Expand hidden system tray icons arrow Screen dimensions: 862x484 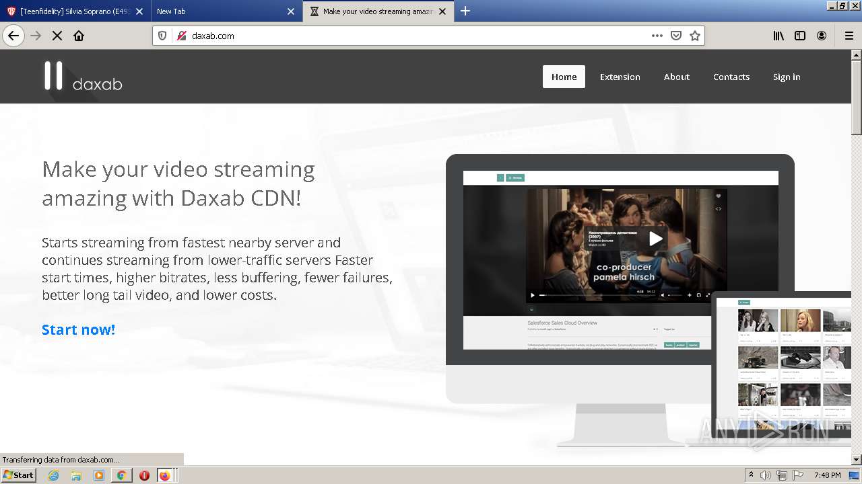(752, 475)
